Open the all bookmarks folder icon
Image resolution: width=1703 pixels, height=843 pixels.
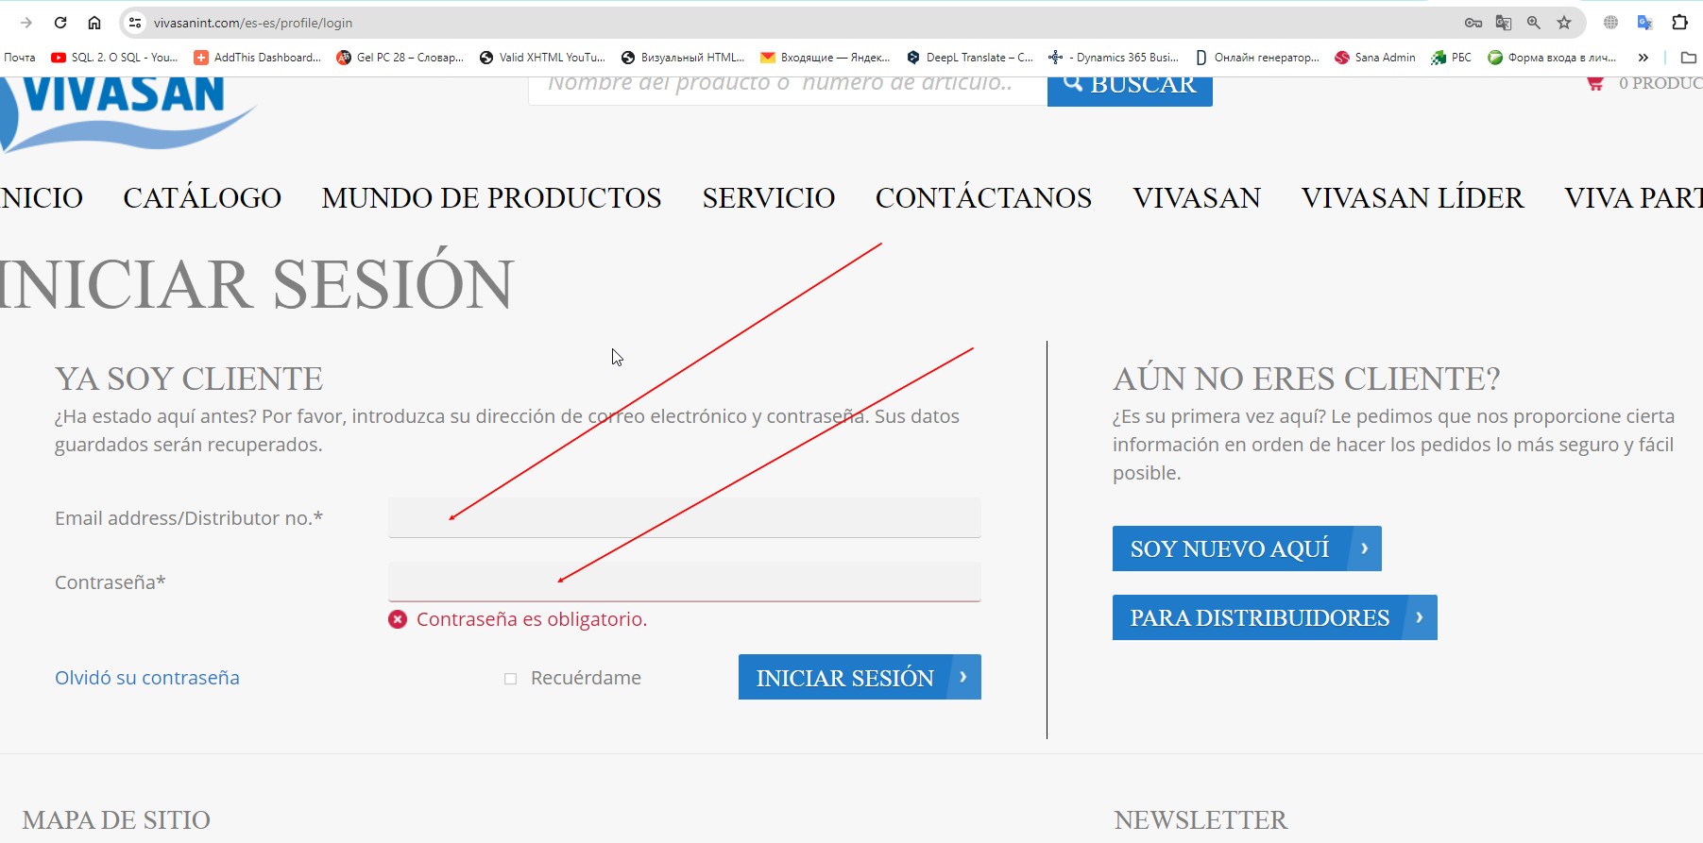pyautogui.click(x=1689, y=58)
